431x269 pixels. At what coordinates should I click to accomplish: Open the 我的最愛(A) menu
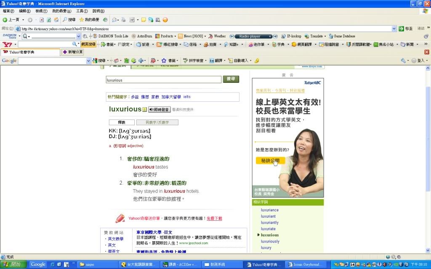tap(61, 11)
